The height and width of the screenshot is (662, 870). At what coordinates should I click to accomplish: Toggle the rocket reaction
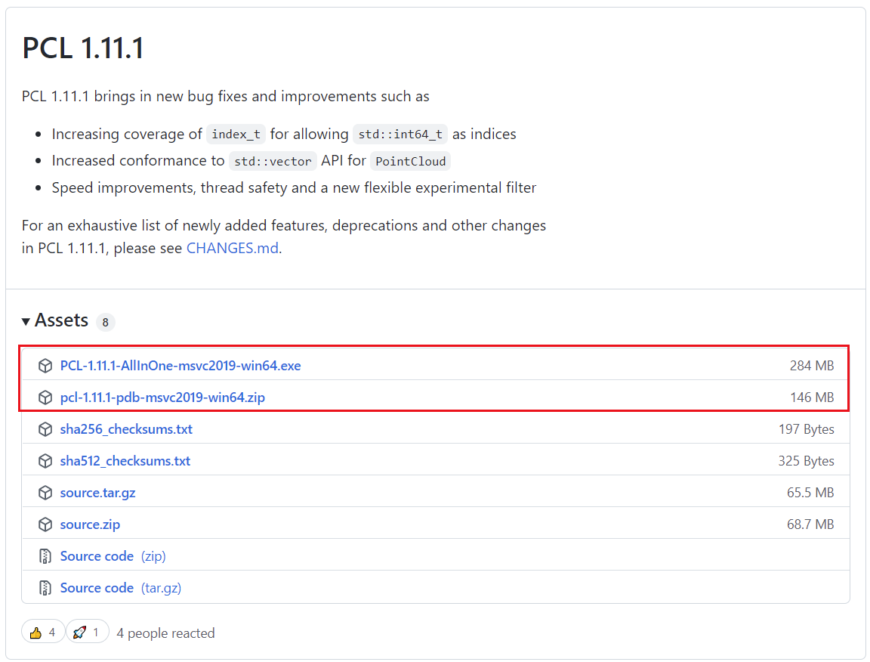click(x=88, y=631)
